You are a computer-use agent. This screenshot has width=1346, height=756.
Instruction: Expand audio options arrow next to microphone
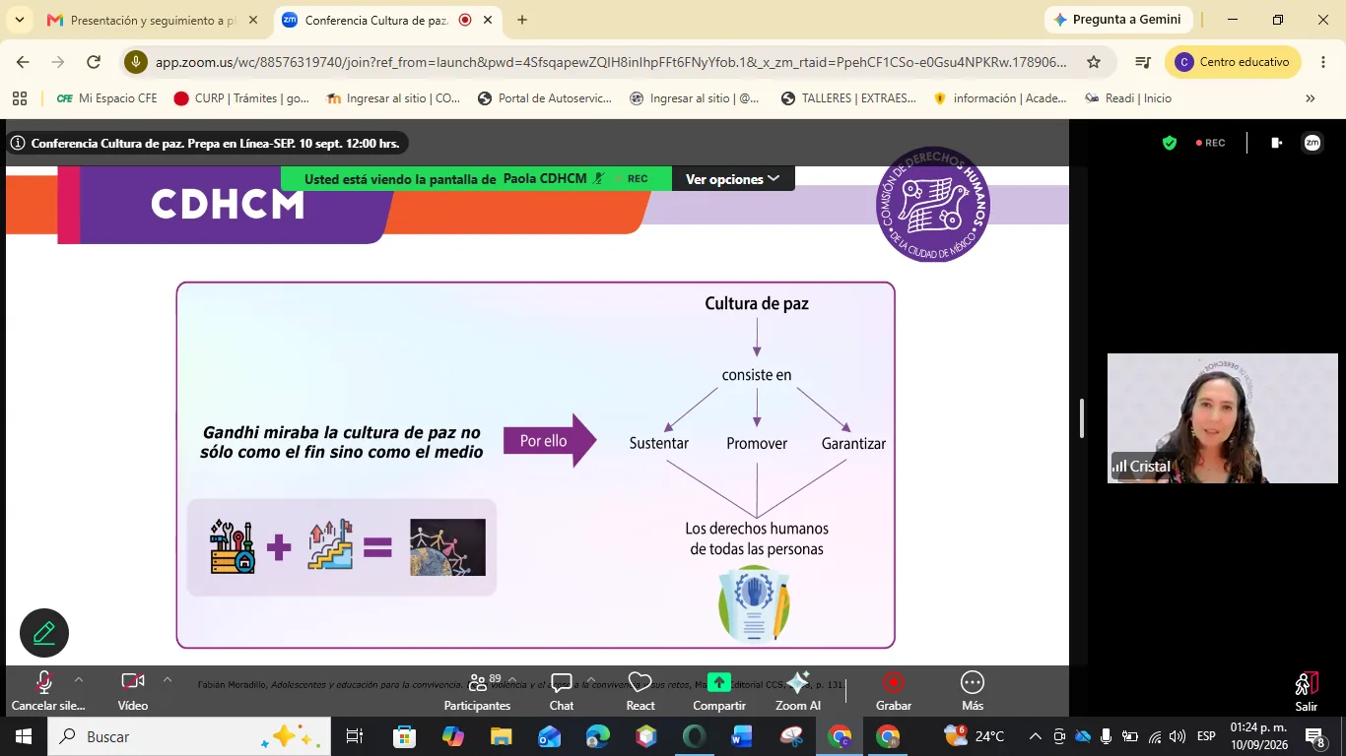click(x=79, y=679)
